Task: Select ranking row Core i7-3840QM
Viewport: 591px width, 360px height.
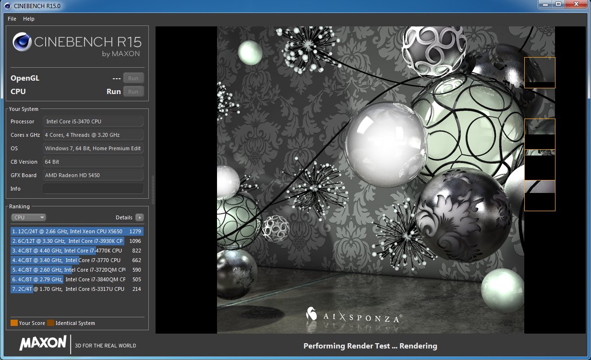Action: coord(77,279)
